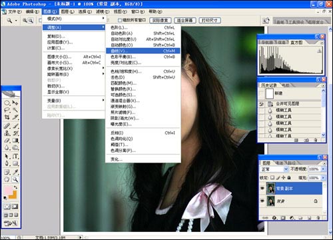Image resolution: width=333 pixels, height=240 pixels.
Task: Open opacity slider arrow in layers panel
Action: pos(323,169)
